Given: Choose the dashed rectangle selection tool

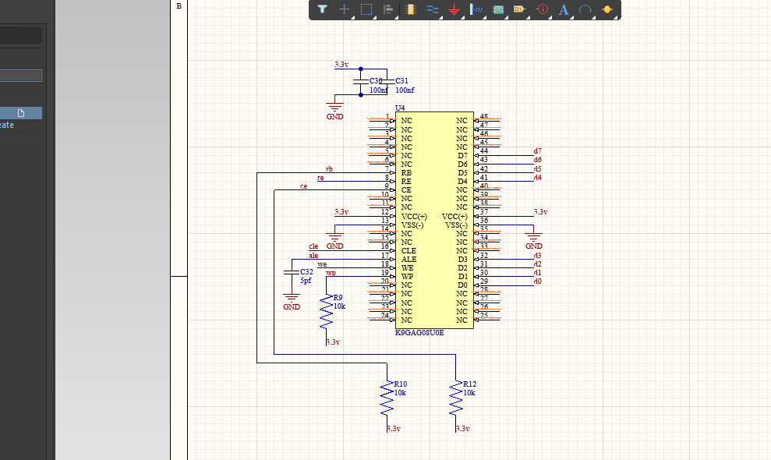Looking at the screenshot, I should pyautogui.click(x=366, y=10).
